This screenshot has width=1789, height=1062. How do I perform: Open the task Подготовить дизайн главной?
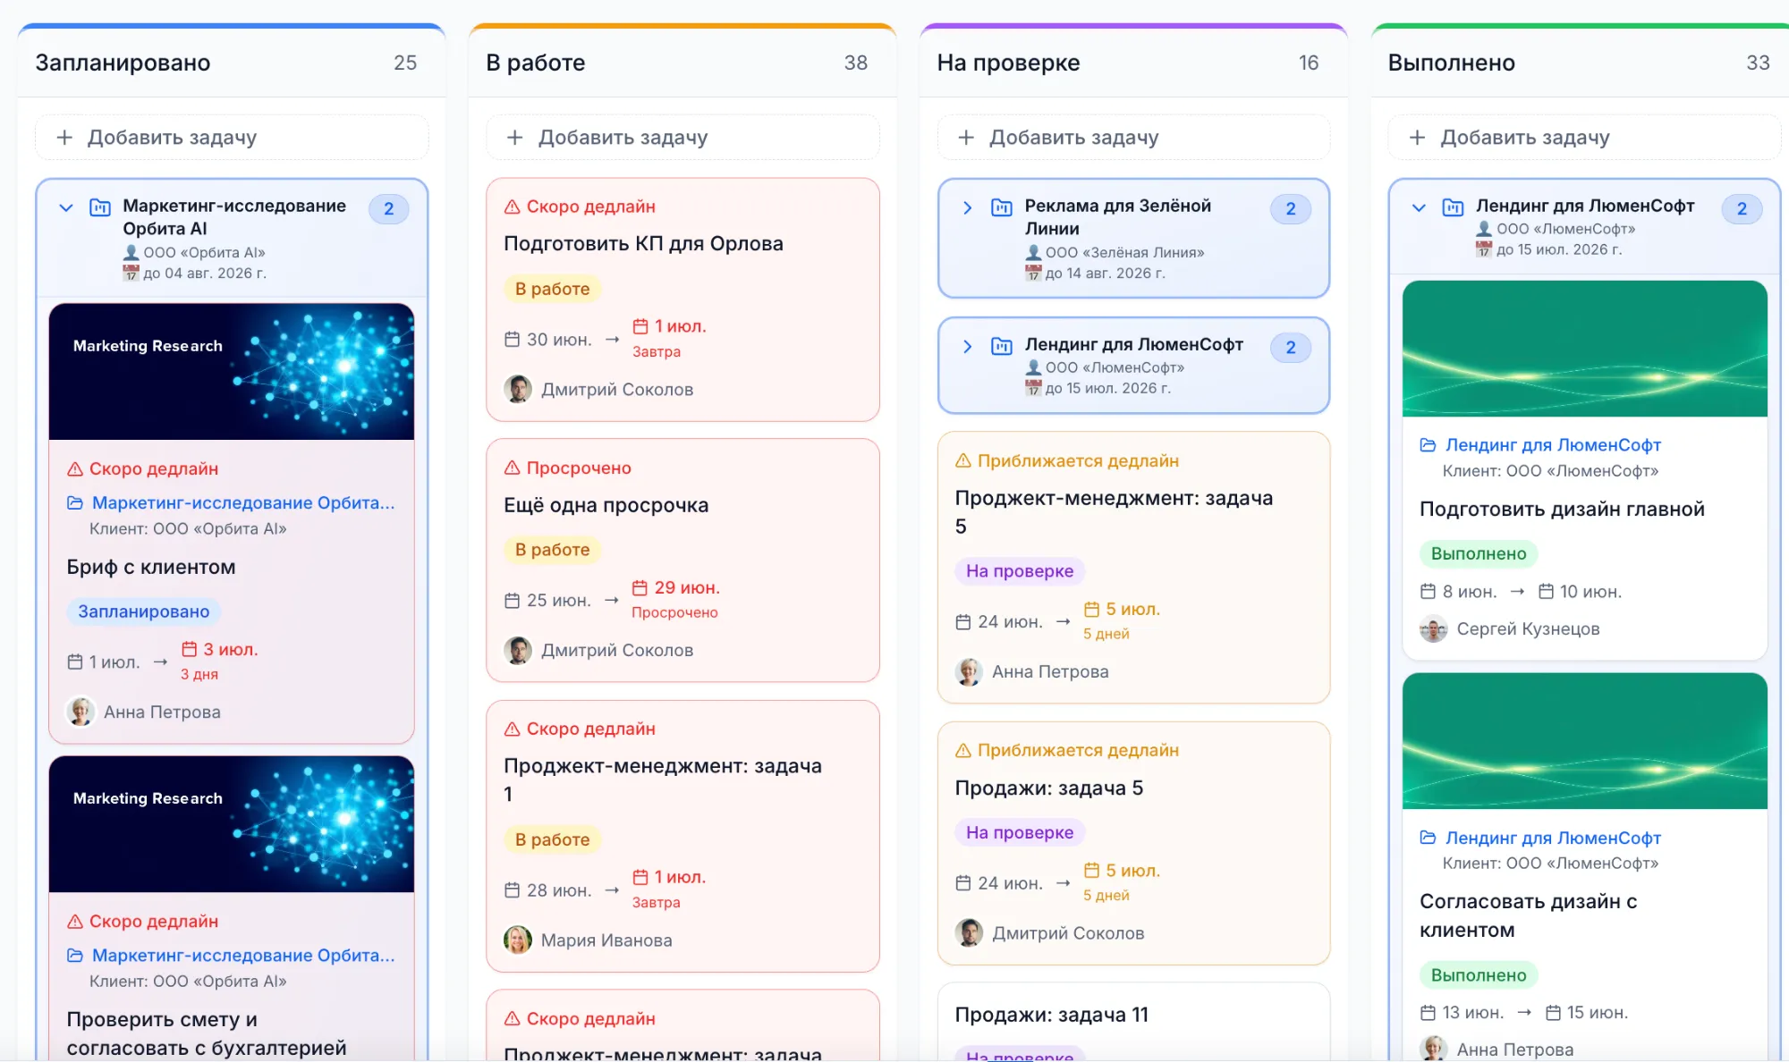(1562, 509)
